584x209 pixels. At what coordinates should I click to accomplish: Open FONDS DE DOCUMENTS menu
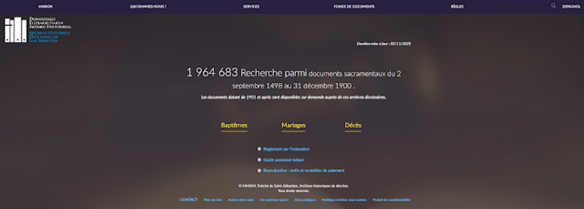point(354,7)
